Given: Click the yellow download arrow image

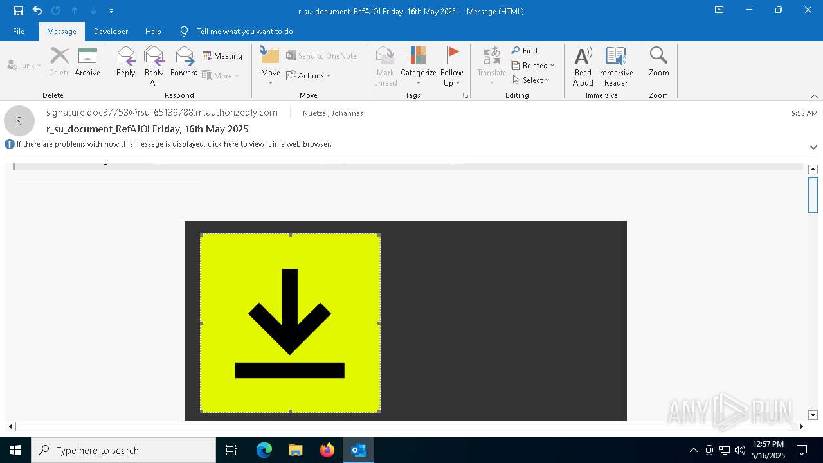Looking at the screenshot, I should (290, 323).
